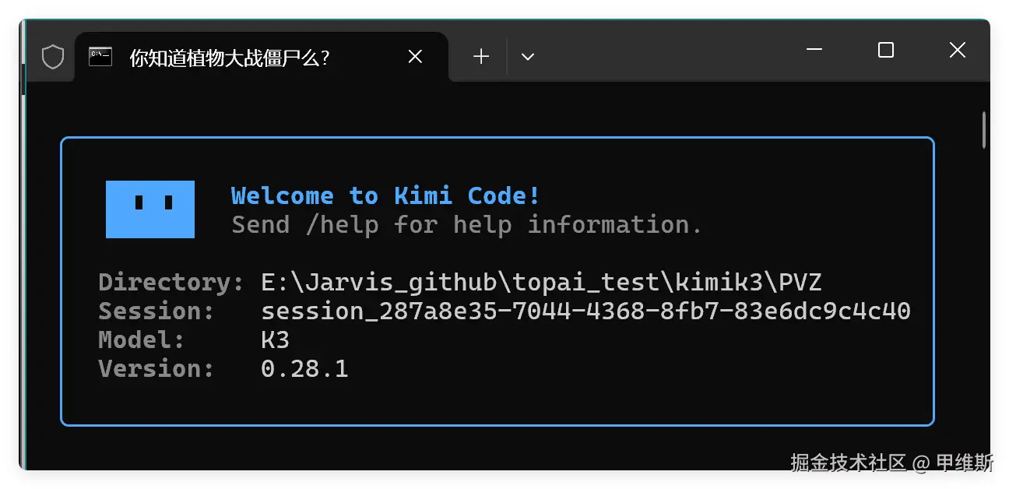
Task: Maximize the terminal window
Action: pos(885,50)
